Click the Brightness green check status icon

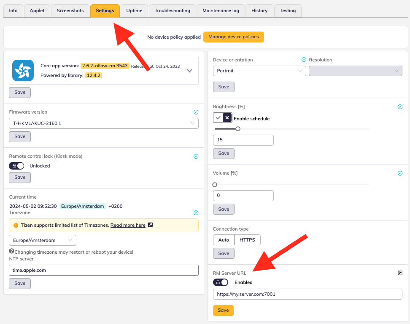[400, 107]
